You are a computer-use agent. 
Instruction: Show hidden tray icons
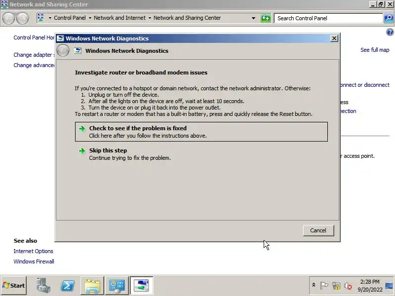pyautogui.click(x=314, y=285)
